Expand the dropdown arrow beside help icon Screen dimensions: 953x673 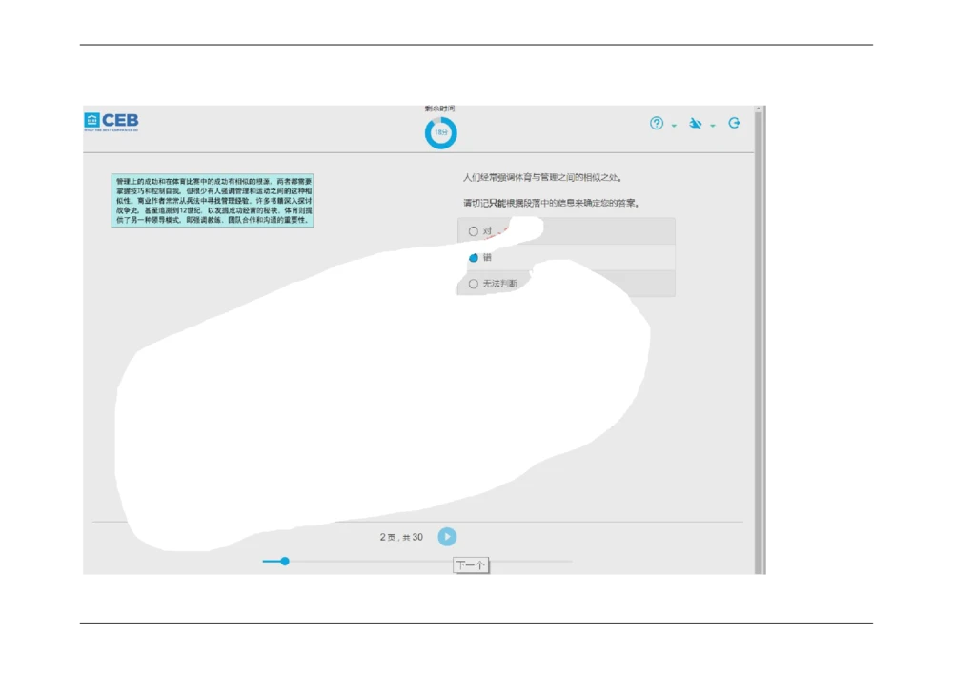tap(674, 126)
